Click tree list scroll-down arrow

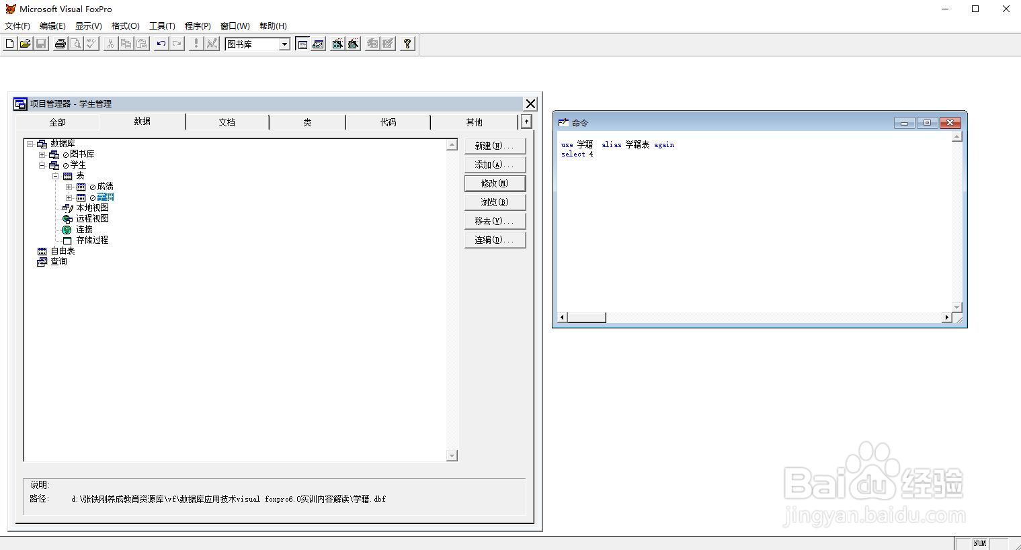tap(452, 456)
